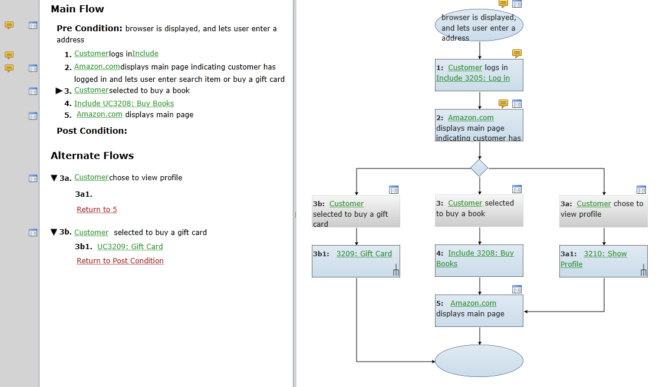
Task: Open UC3209: Gift Card link
Action: (130, 247)
